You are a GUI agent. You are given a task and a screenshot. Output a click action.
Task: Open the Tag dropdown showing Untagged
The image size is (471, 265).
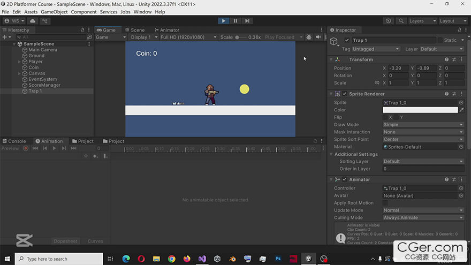(x=376, y=49)
